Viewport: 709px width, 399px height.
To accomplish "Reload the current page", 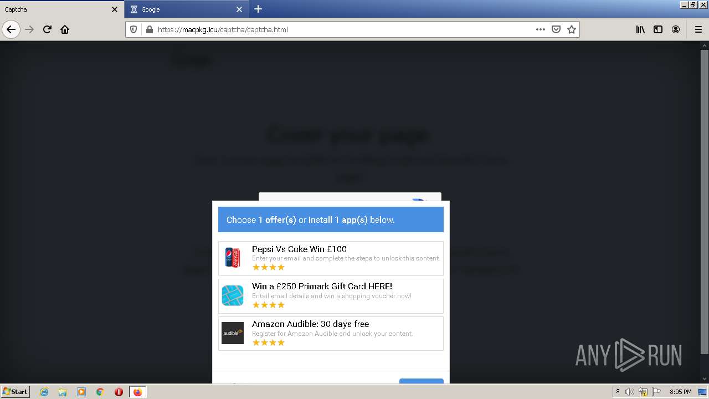I will coord(48,29).
